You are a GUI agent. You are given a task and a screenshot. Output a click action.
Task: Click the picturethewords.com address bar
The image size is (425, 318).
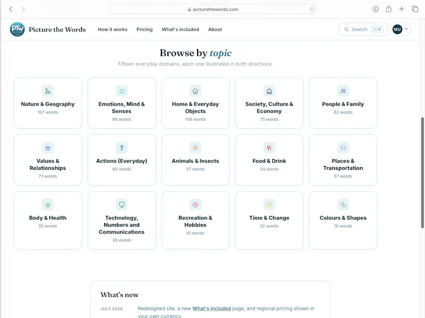pos(213,9)
